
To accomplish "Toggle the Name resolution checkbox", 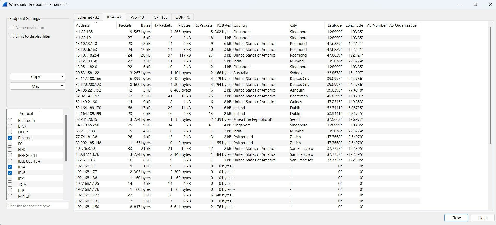I will (x=12, y=27).
